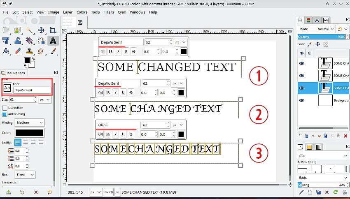Viewport: 350px width, 199px height.
Task: Duplicate the selected layer icon
Action: coord(326,136)
